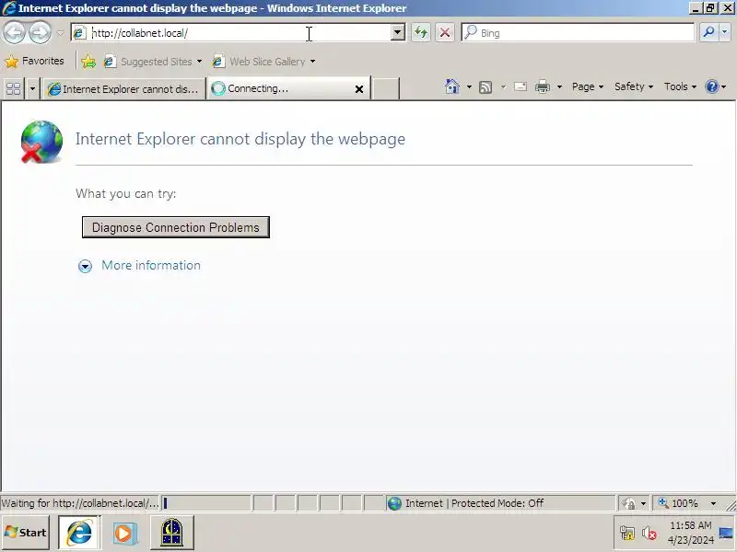
Task: Go back with the Back arrow button
Action: pos(14,33)
